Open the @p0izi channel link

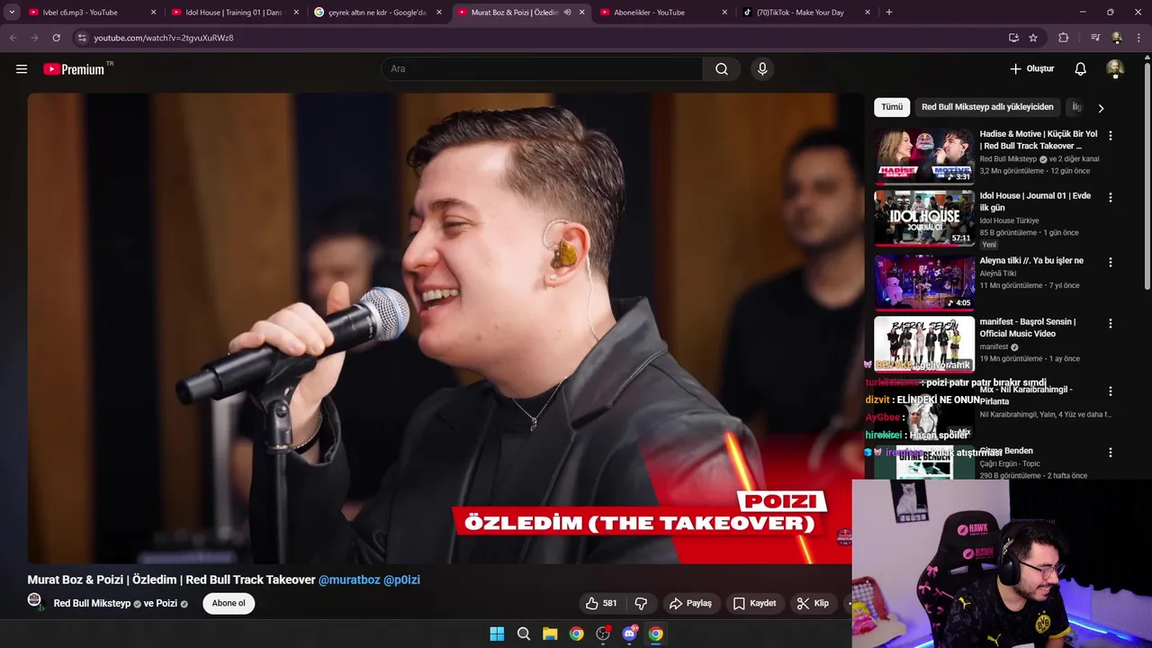401,580
